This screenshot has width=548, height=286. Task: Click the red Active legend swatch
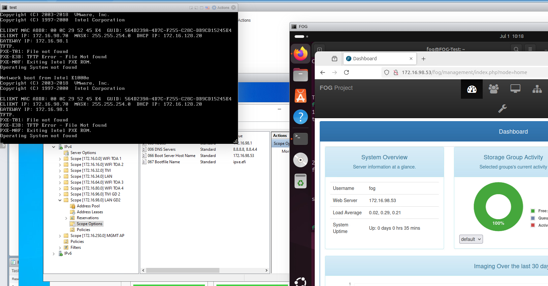click(533, 225)
